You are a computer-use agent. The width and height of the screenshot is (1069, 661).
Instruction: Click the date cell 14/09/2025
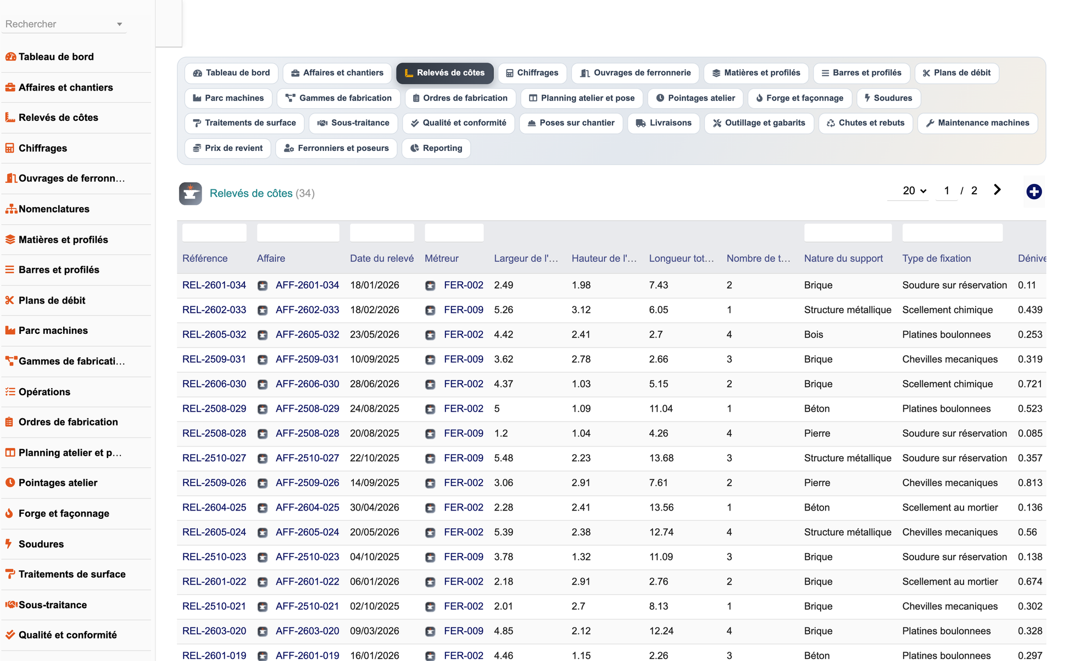[x=375, y=483]
